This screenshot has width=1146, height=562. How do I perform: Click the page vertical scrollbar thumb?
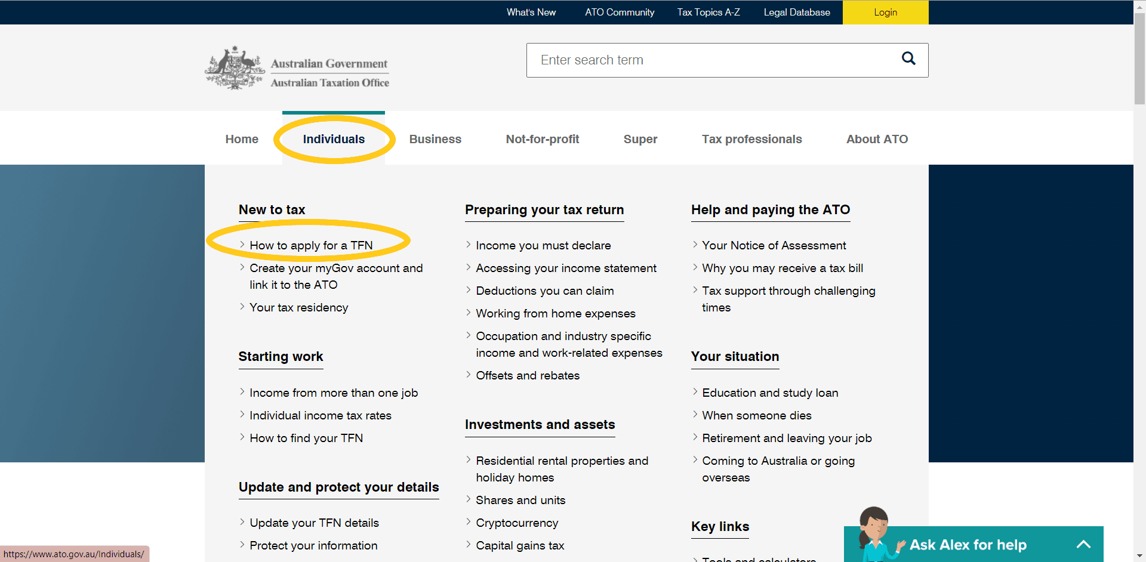[x=1139, y=58]
